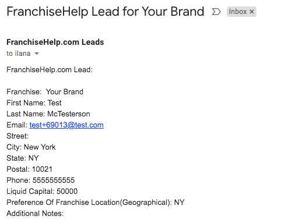
Task: Click the 'City: New York' line
Action: click(x=31, y=147)
